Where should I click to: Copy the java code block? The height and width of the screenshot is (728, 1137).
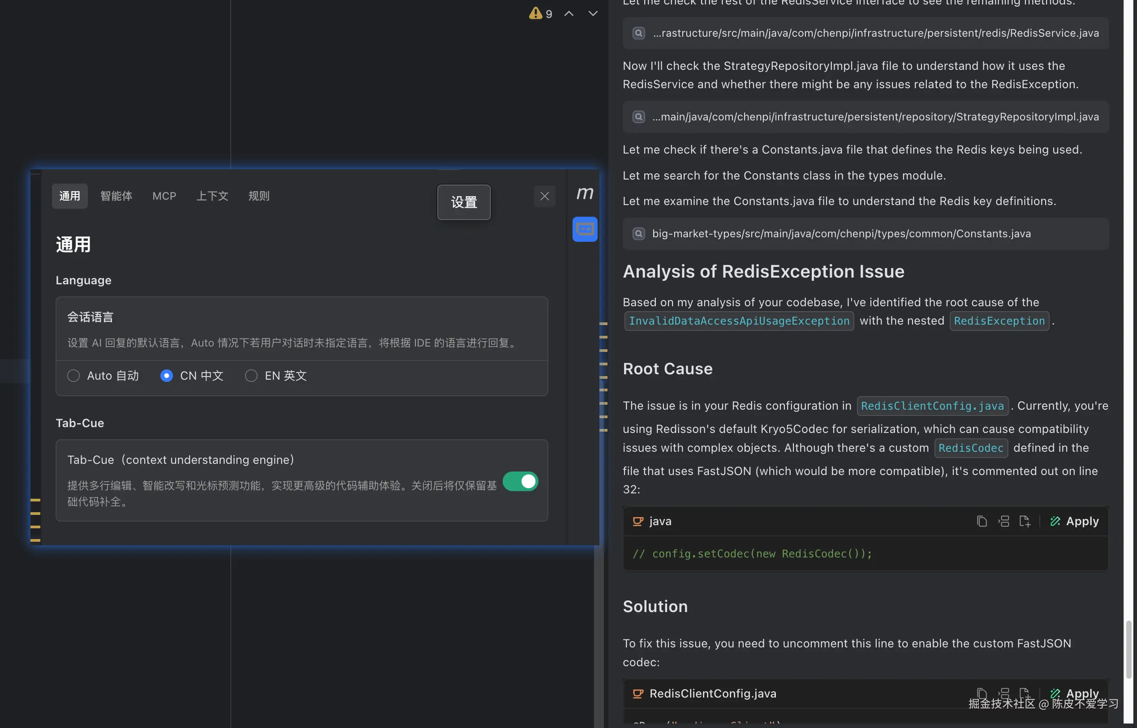pyautogui.click(x=982, y=521)
